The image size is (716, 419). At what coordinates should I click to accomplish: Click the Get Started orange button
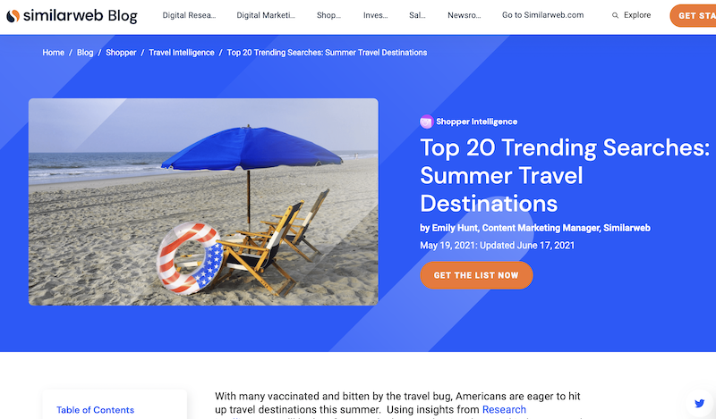tap(693, 15)
